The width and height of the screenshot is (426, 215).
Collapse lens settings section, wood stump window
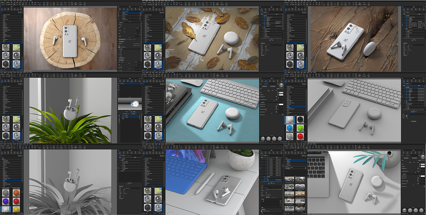pos(119,49)
